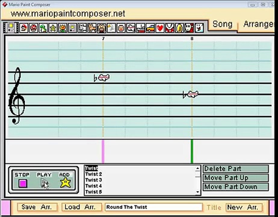Screen dimensions: 278x217
Task: Click the Move Part Down button
Action: point(236,187)
